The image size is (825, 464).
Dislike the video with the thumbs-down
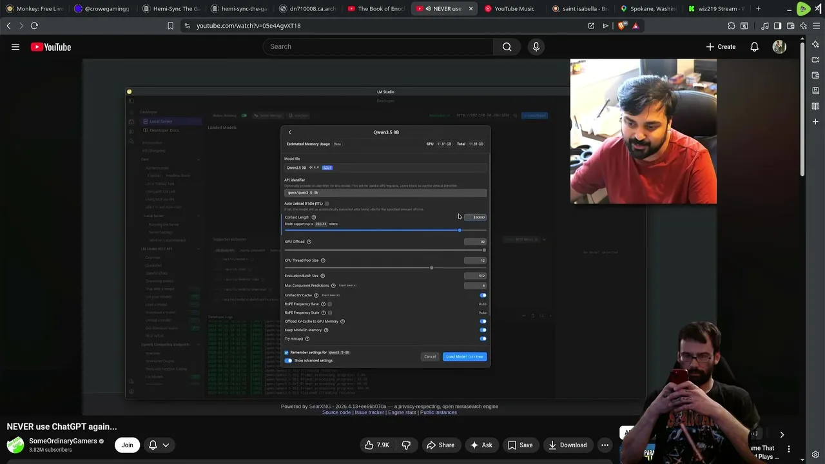pyautogui.click(x=406, y=445)
